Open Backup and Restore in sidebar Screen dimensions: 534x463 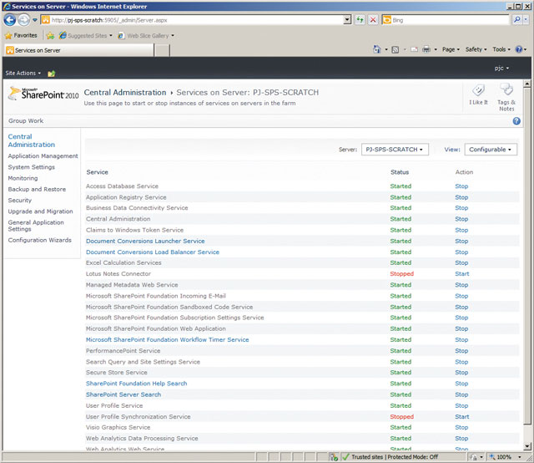pos(37,189)
